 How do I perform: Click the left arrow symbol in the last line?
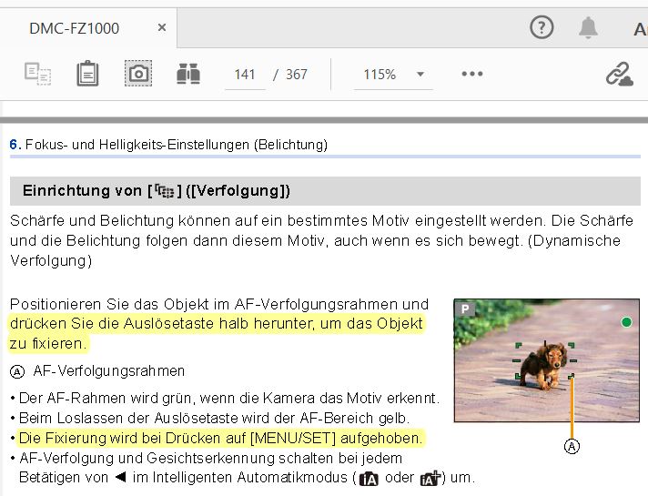(x=120, y=477)
